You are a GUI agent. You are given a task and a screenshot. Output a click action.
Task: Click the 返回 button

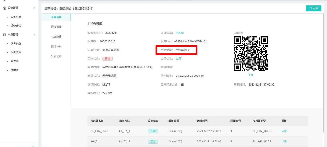(313, 9)
